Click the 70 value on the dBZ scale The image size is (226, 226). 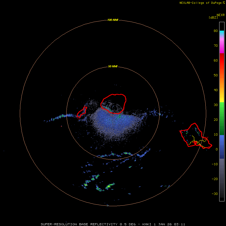pos(216,46)
